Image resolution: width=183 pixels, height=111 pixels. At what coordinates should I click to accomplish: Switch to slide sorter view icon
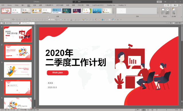148,110
